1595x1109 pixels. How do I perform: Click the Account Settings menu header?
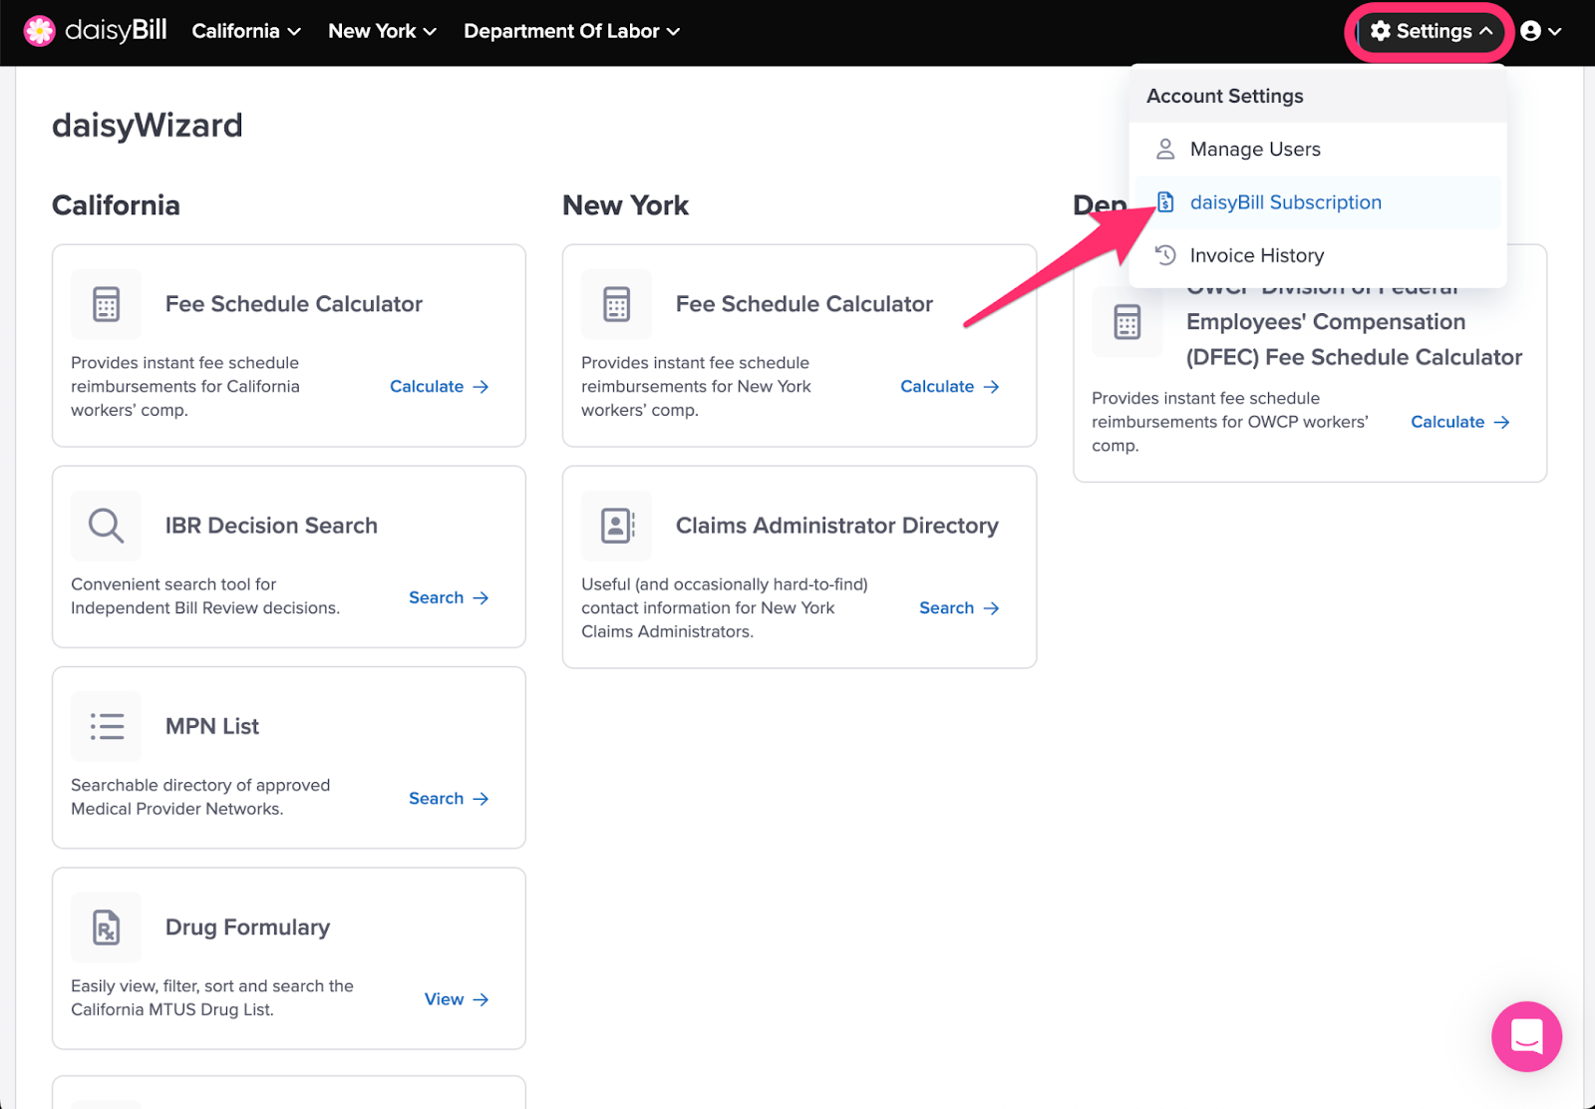[x=1225, y=96]
